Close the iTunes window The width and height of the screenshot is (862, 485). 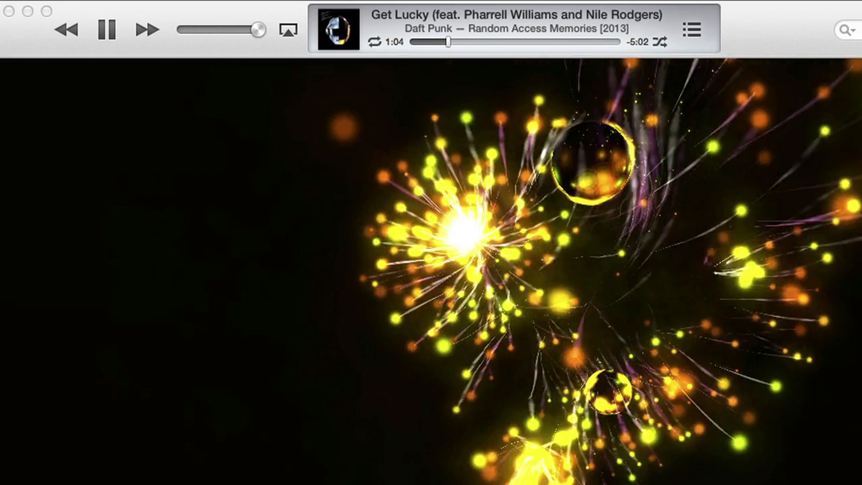coord(9,11)
